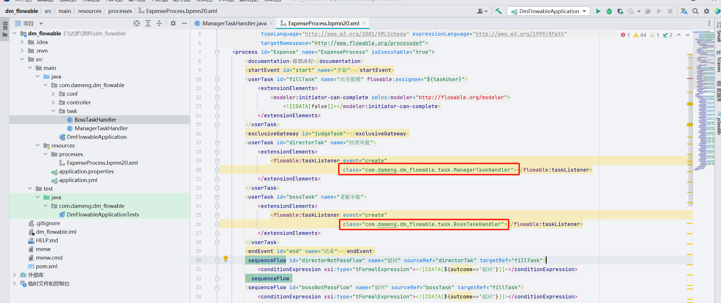The width and height of the screenshot is (721, 303).
Task: Toggle code fold on line 23 bossTask userTask
Action: (x=217, y=197)
